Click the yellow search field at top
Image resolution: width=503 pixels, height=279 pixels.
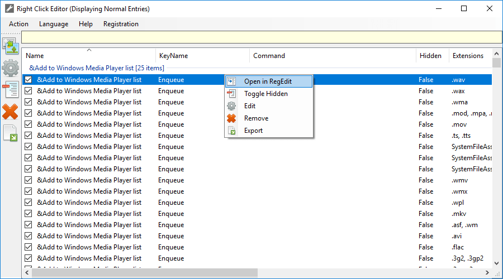pos(262,37)
